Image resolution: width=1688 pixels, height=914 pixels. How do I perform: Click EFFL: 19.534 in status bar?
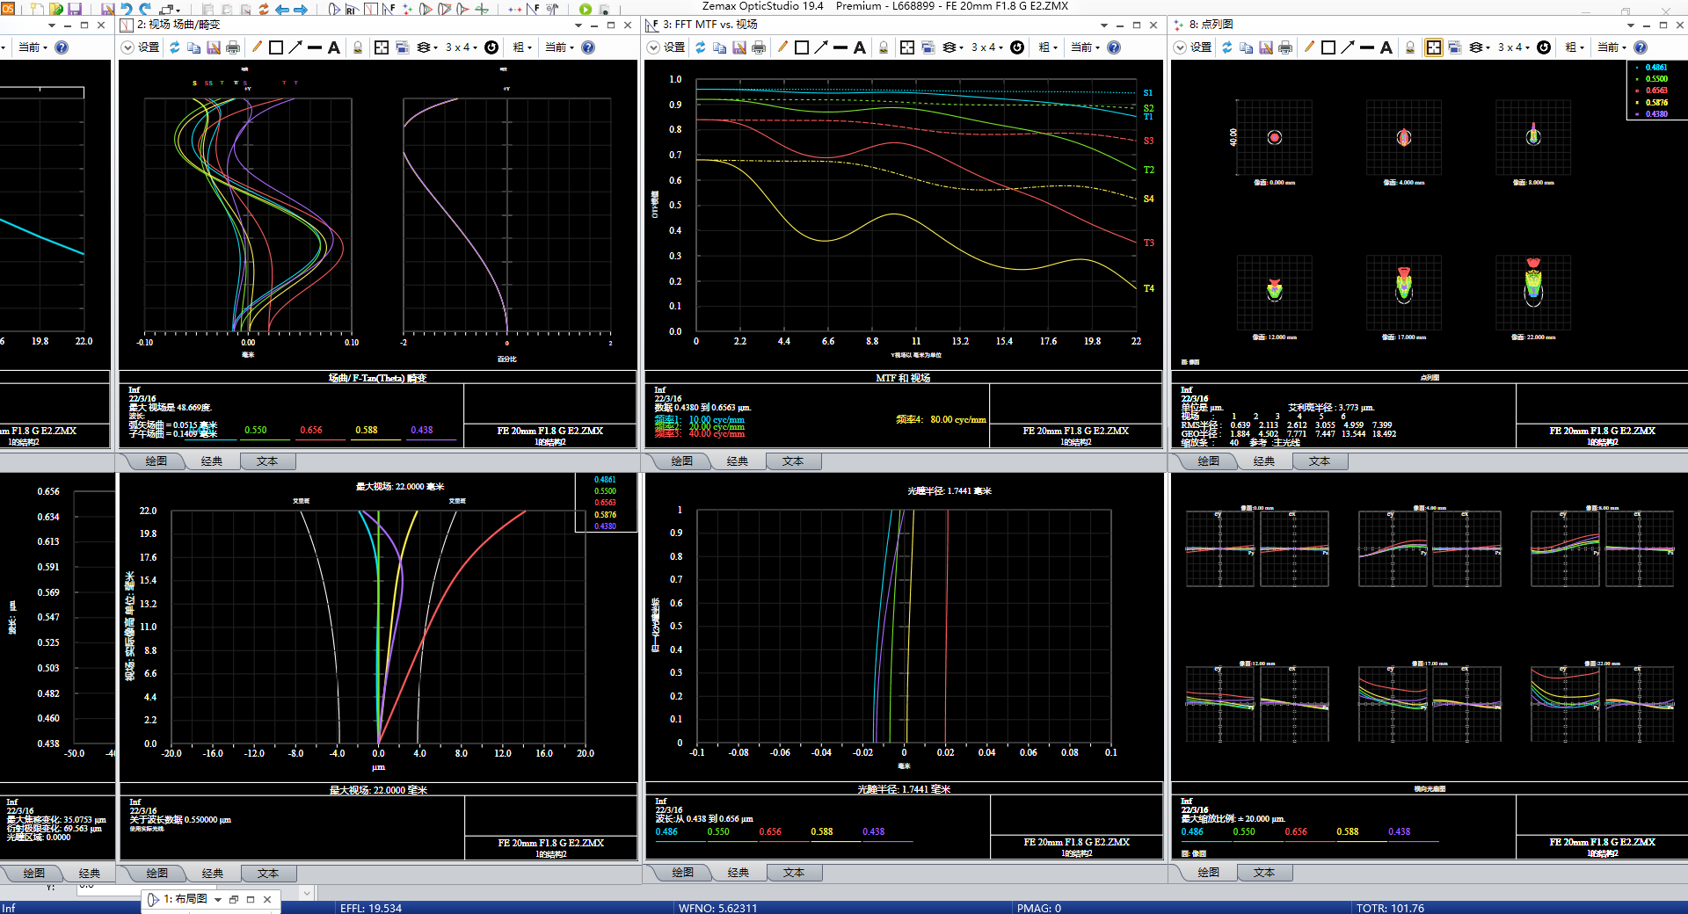(371, 908)
